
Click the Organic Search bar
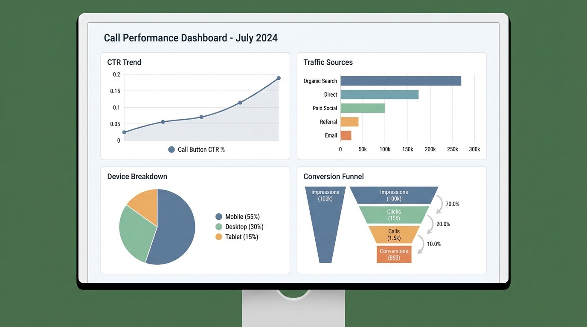(400, 80)
